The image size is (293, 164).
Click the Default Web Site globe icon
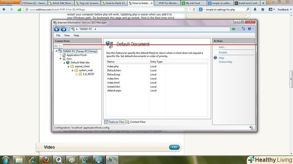coord(68,63)
